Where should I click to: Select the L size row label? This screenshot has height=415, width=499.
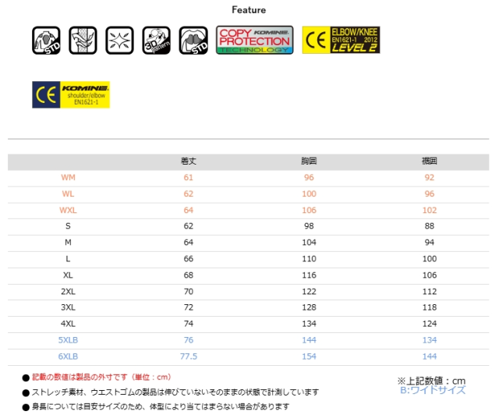point(68,259)
